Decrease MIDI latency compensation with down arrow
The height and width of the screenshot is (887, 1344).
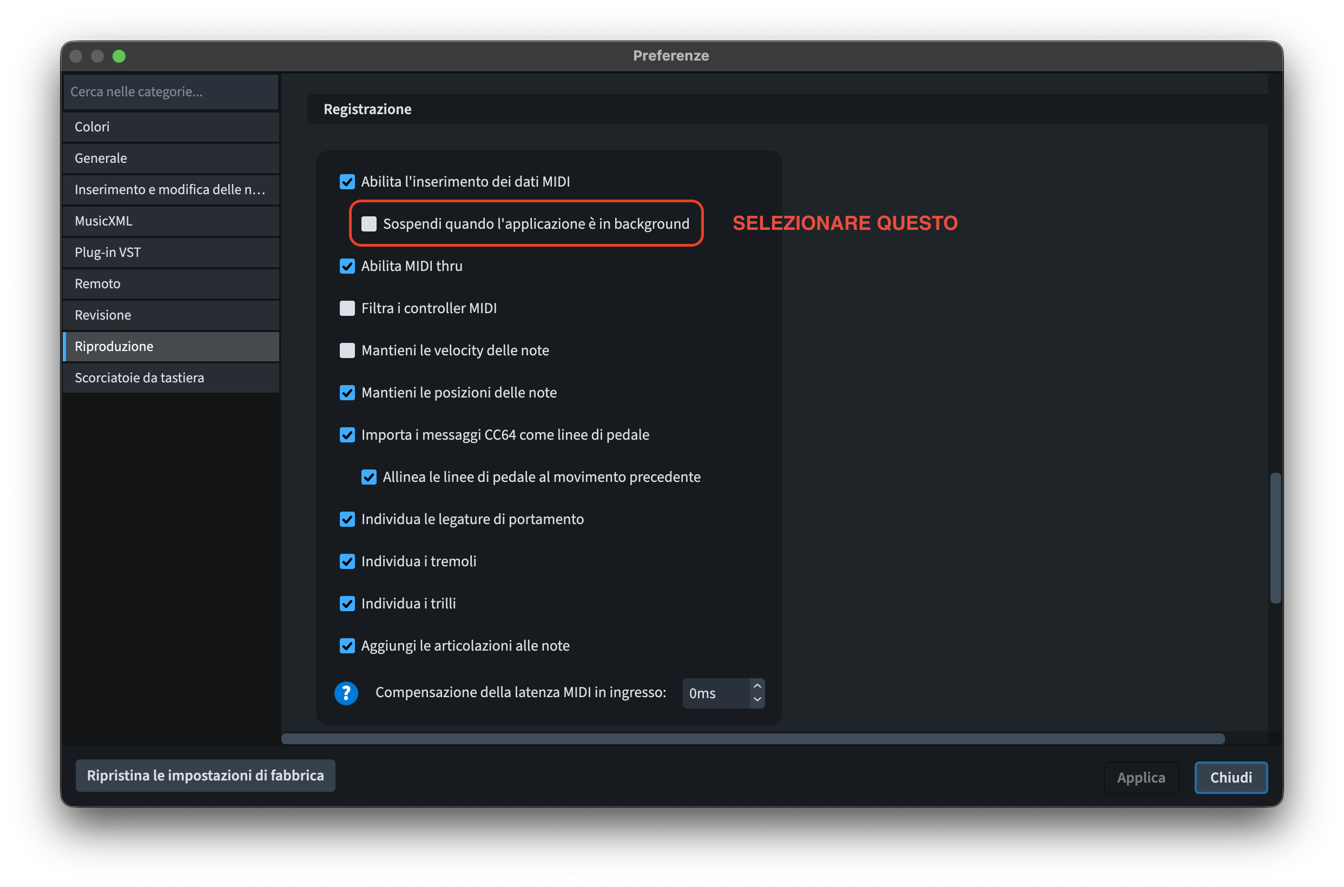click(x=756, y=700)
